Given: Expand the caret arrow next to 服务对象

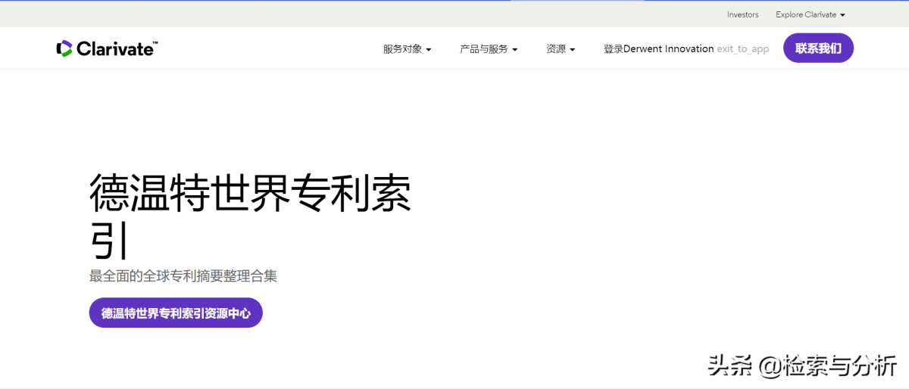Looking at the screenshot, I should click(428, 50).
